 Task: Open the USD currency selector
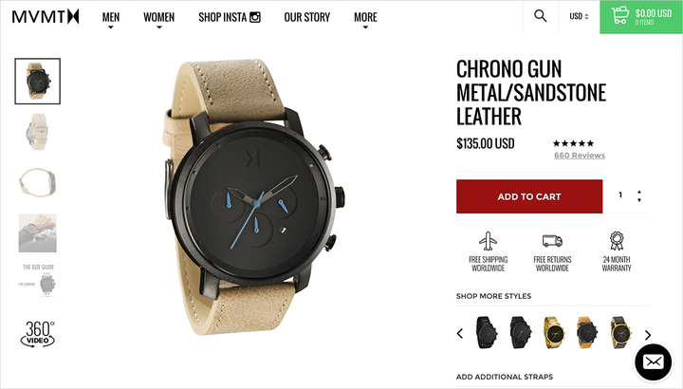(x=579, y=16)
